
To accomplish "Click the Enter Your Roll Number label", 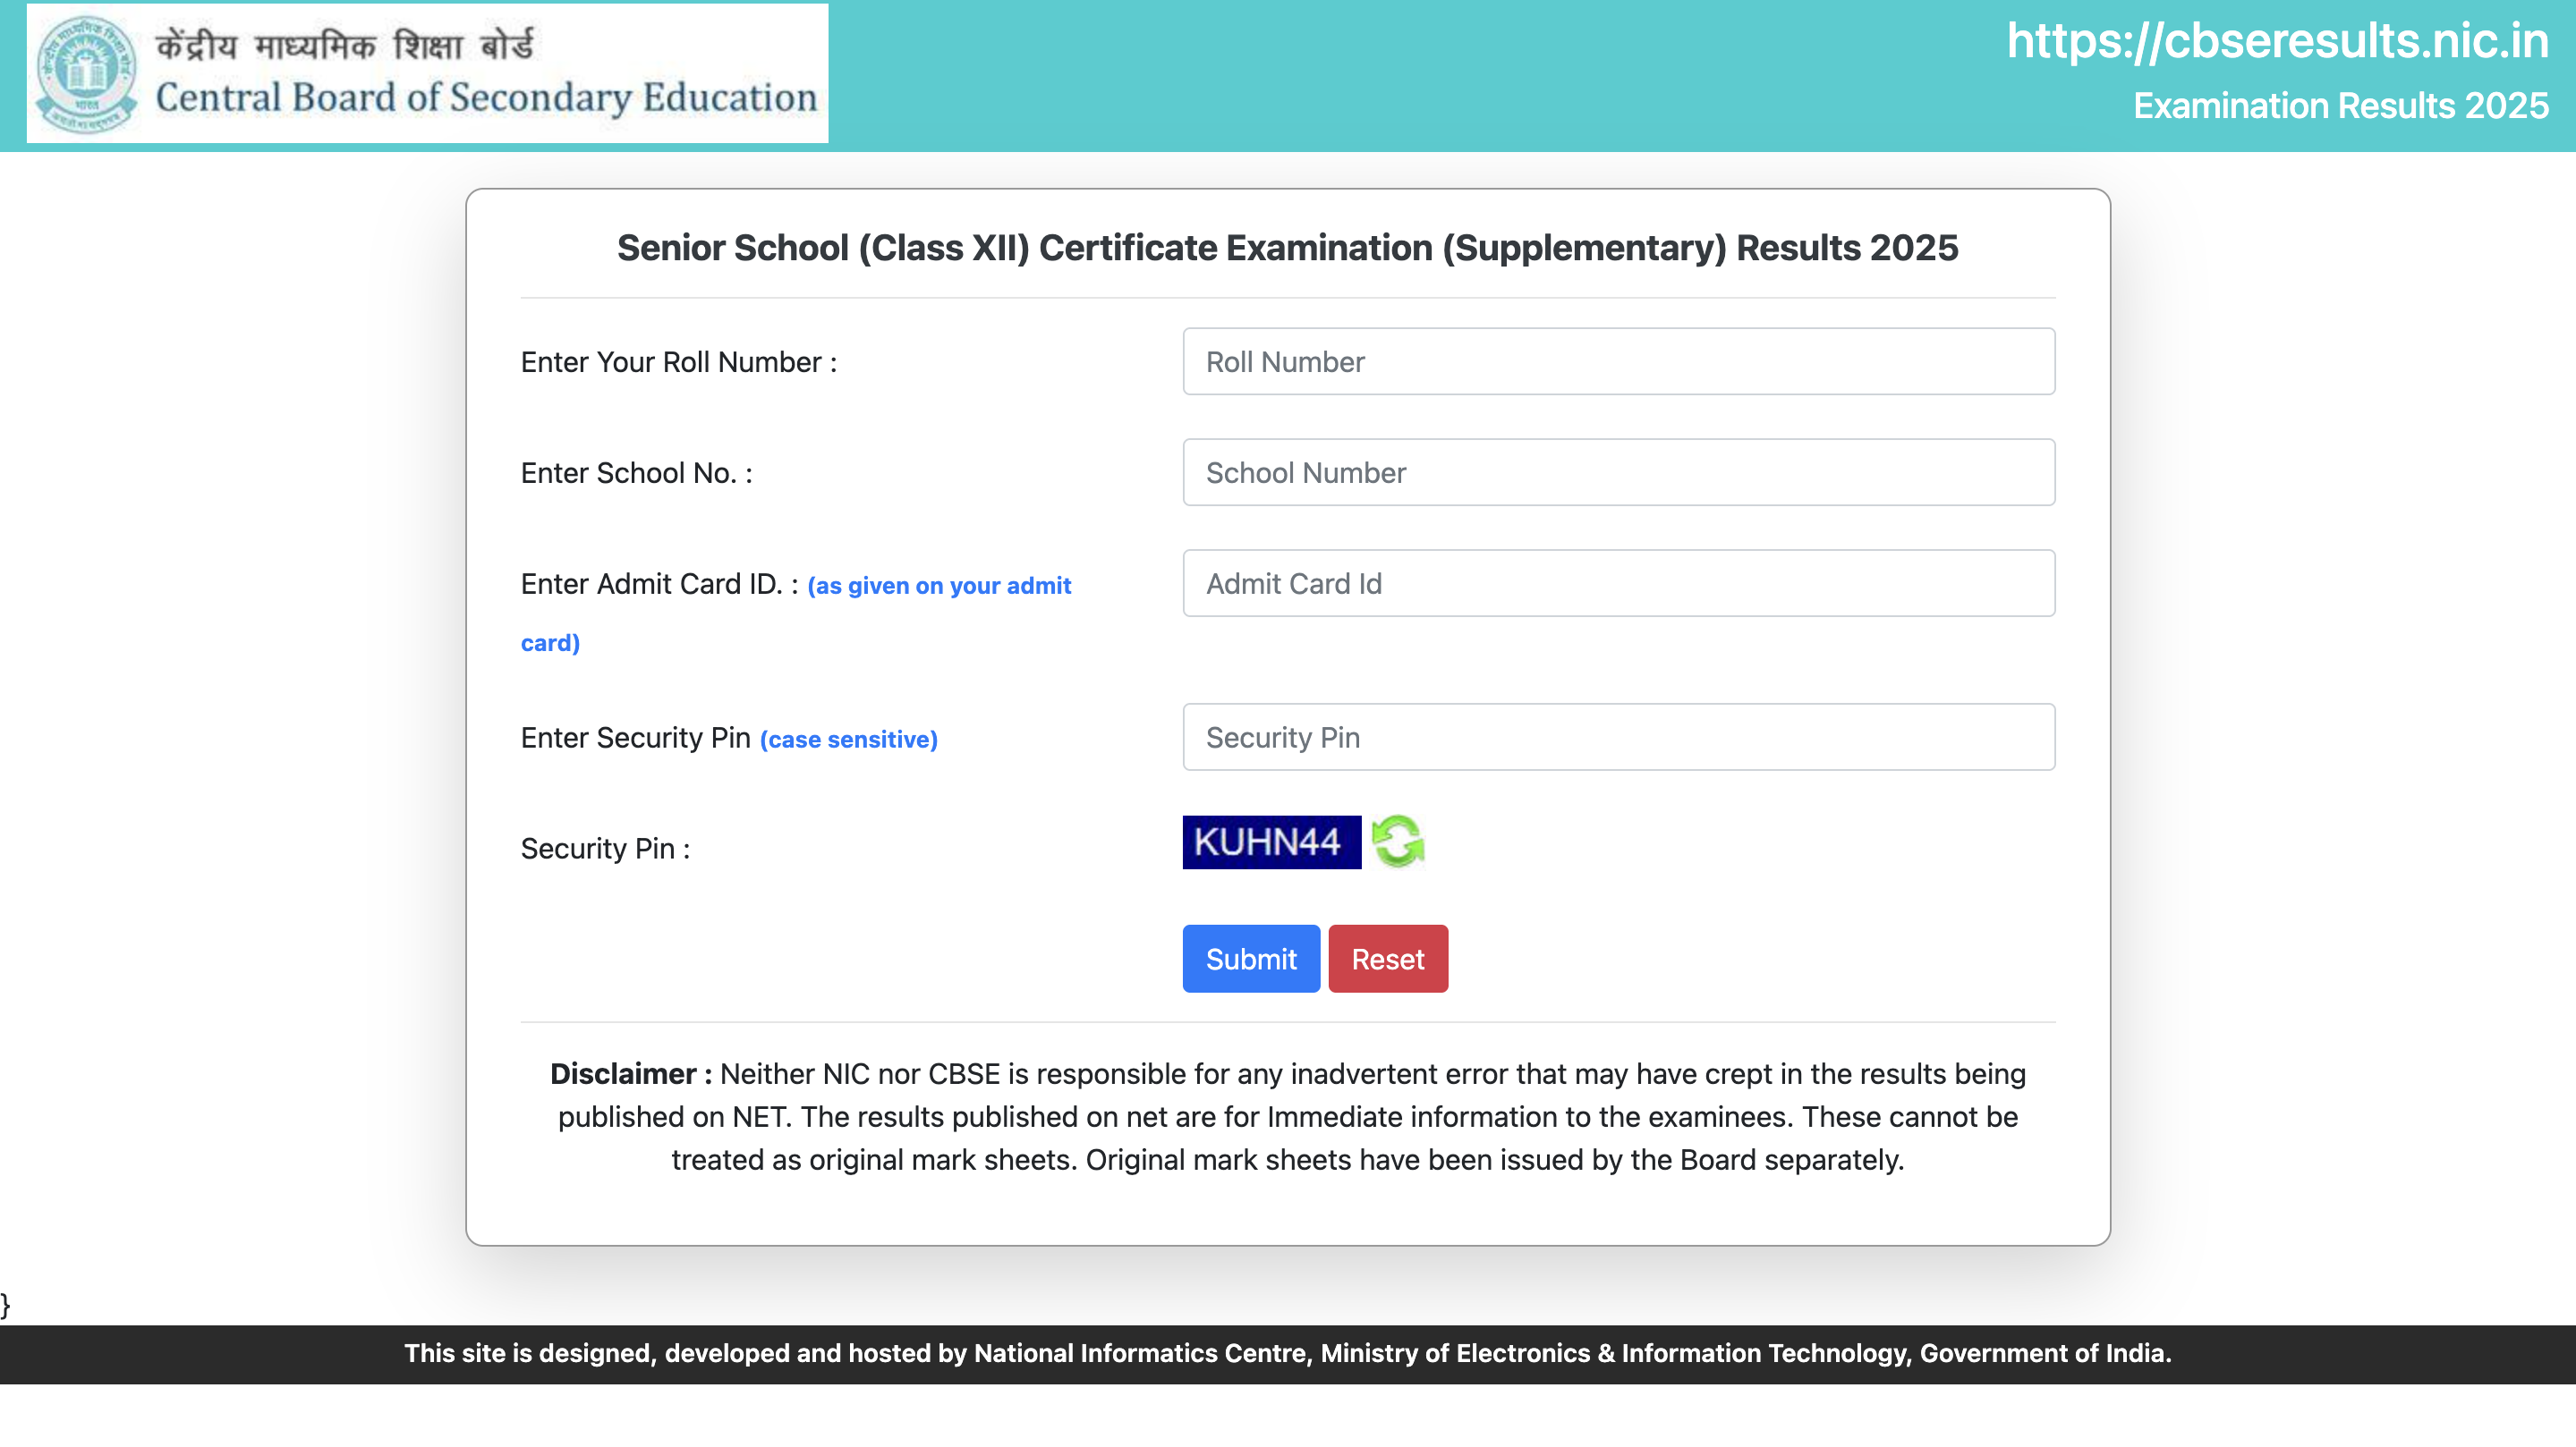I will [678, 361].
